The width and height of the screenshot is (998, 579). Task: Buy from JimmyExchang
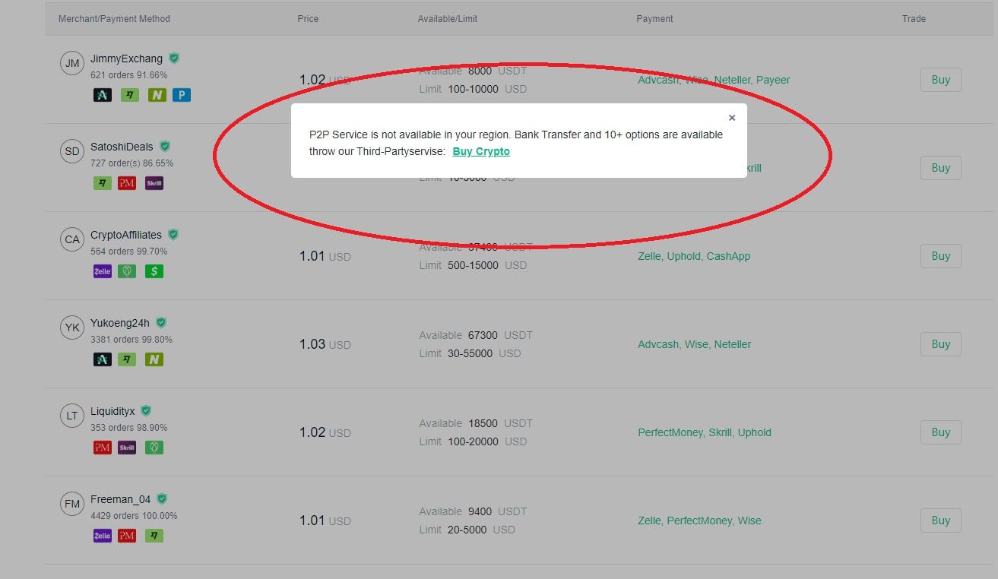[941, 80]
